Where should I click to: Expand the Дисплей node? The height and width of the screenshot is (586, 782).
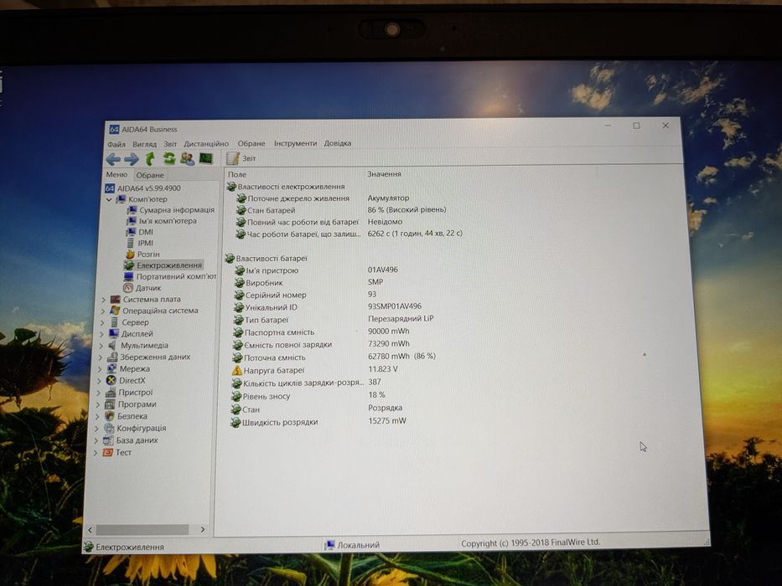[101, 334]
